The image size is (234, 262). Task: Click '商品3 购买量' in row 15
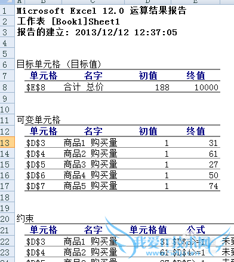pyautogui.click(x=91, y=164)
